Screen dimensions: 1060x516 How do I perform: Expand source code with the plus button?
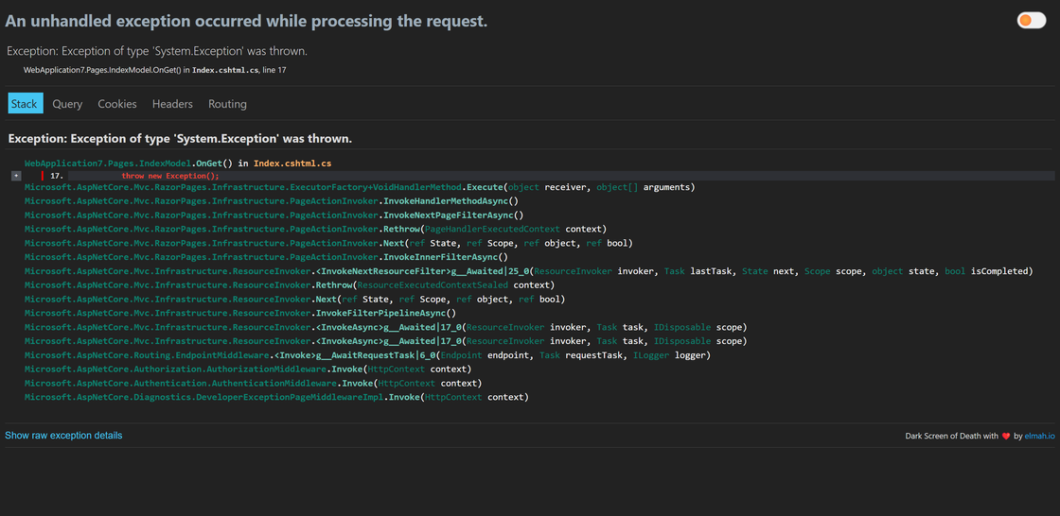pos(16,176)
